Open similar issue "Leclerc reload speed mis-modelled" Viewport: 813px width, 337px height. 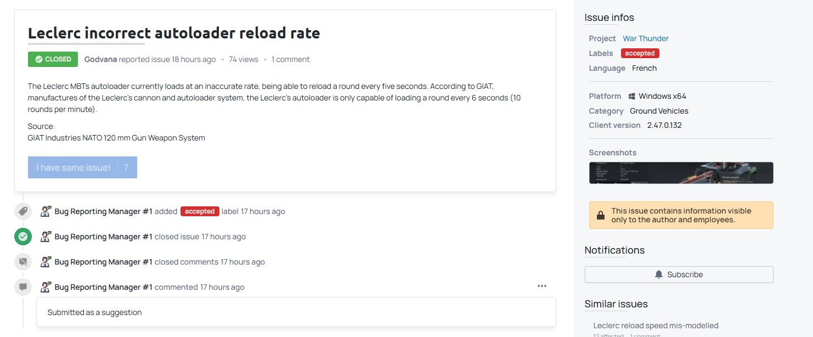point(656,325)
